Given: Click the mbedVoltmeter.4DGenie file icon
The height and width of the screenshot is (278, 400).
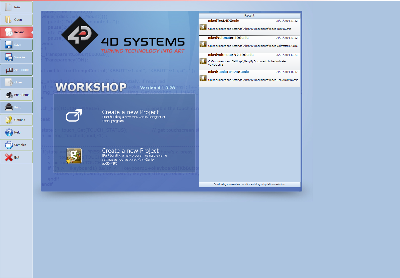Looking at the screenshot, I should pos(203,44).
